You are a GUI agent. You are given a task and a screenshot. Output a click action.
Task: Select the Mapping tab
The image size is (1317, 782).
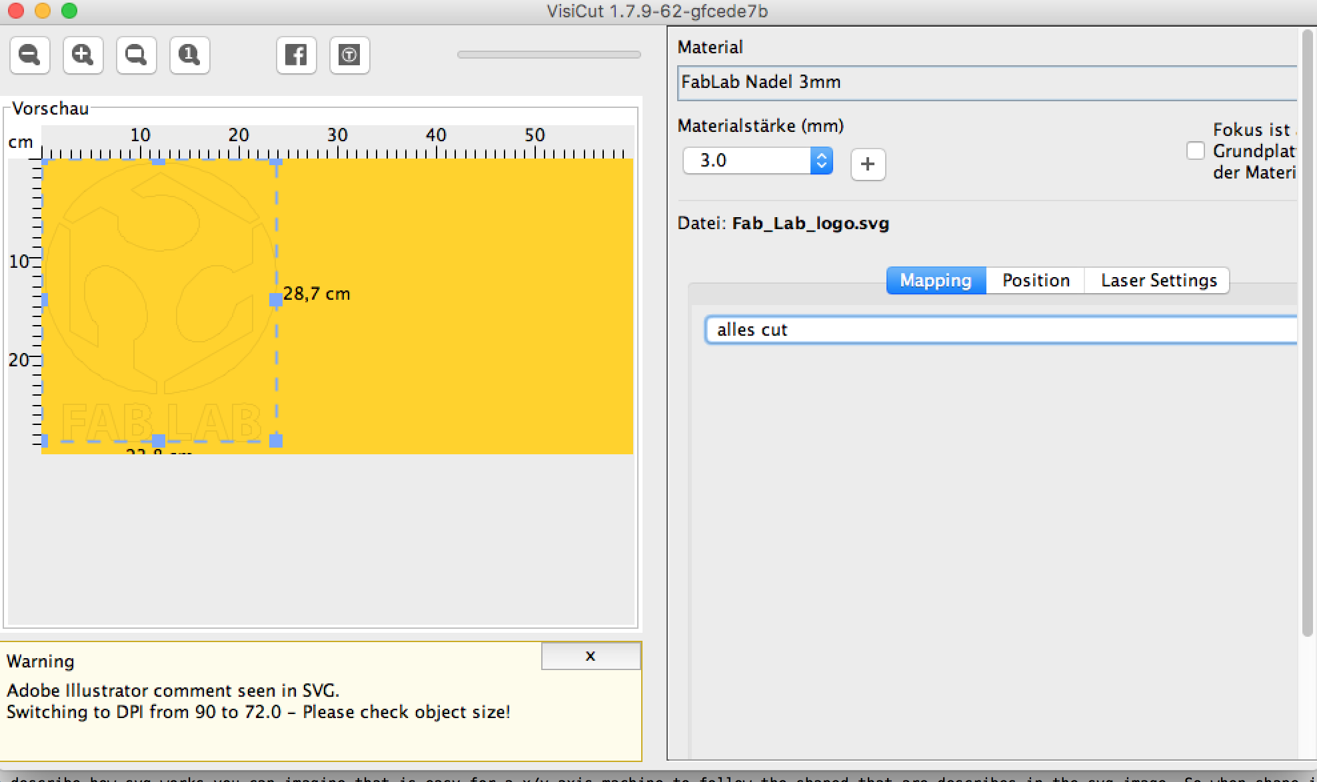(936, 280)
